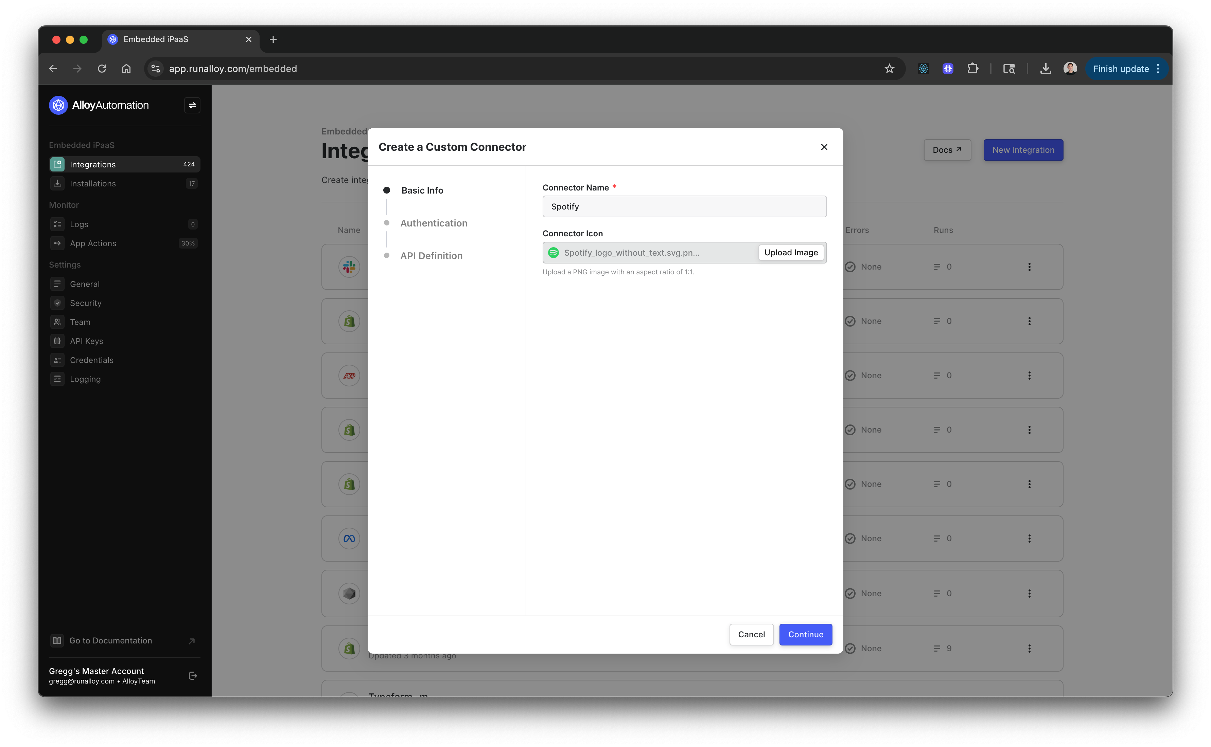This screenshot has height=747, width=1211.
Task: Open the three-dot menu on the Slack integration row
Action: point(1029,267)
